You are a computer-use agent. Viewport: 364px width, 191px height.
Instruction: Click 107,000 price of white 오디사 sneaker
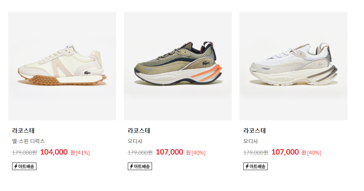click(x=285, y=152)
